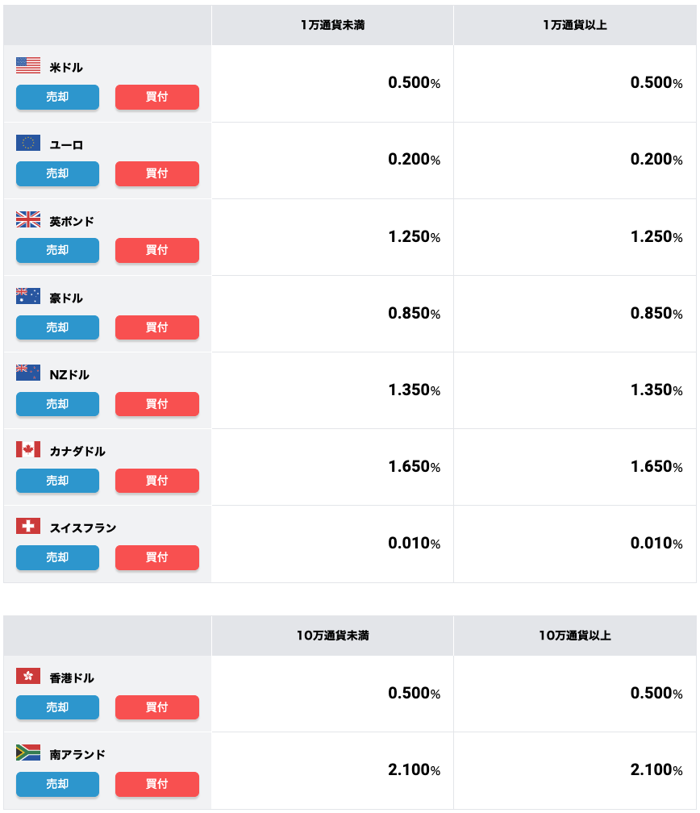Click the British pound flag icon
Image resolution: width=700 pixels, height=813 pixels.
coord(28,219)
